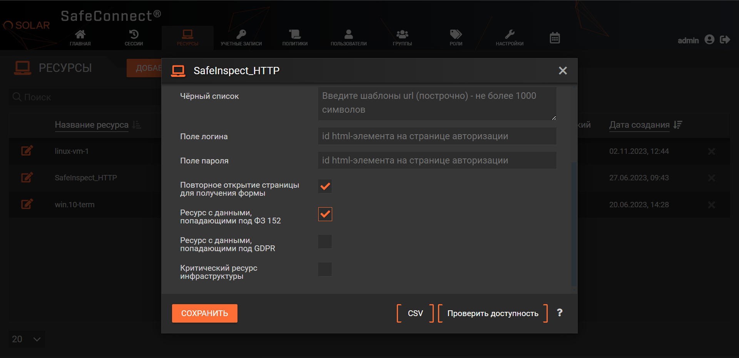Image resolution: width=739 pixels, height=358 pixels.
Task: Open the calendar icon in top navigation
Action: tap(555, 38)
